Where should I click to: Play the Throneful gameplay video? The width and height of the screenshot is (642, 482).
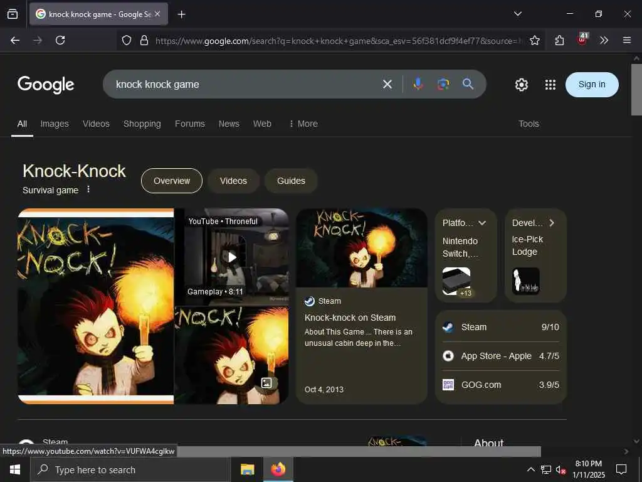point(232,257)
